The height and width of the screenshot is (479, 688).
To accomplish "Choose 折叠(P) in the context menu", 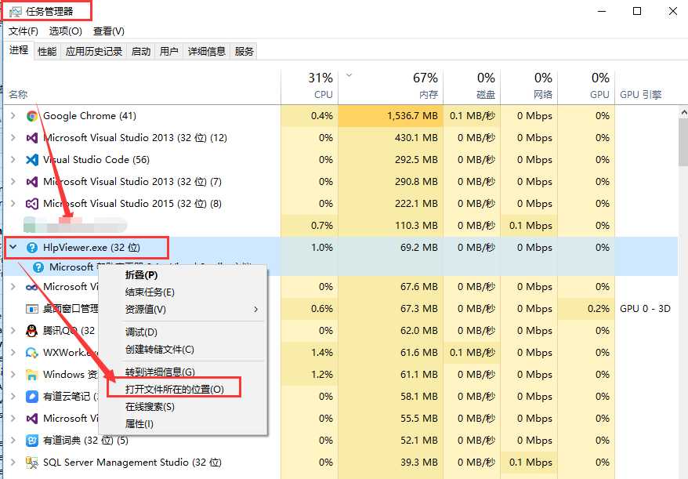I will pyautogui.click(x=183, y=275).
